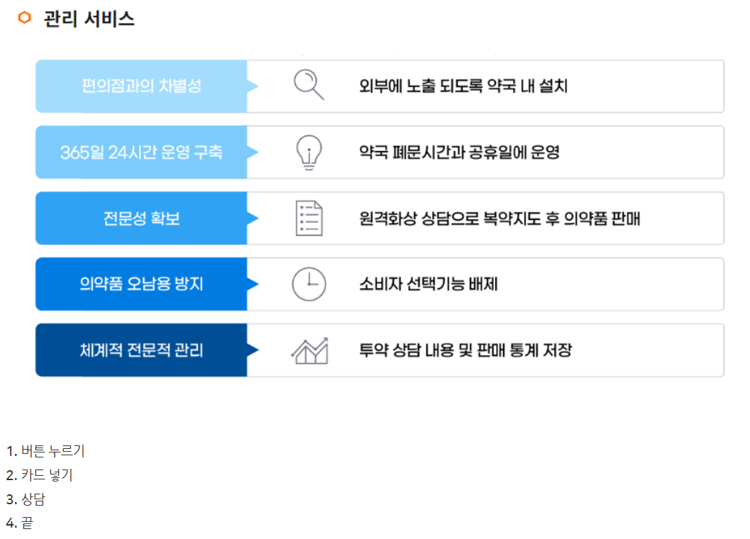Click the document list icon
This screenshot has width=750, height=539.
click(309, 218)
